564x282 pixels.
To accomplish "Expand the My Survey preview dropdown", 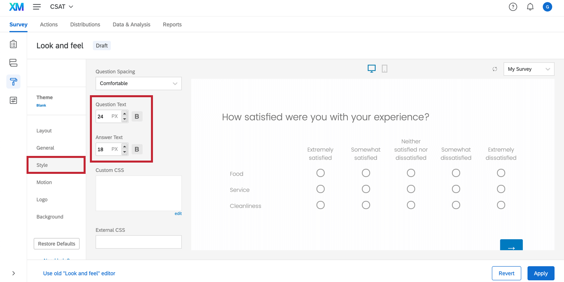I will [x=529, y=69].
